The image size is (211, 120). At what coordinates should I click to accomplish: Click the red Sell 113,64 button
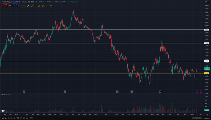[5, 5]
